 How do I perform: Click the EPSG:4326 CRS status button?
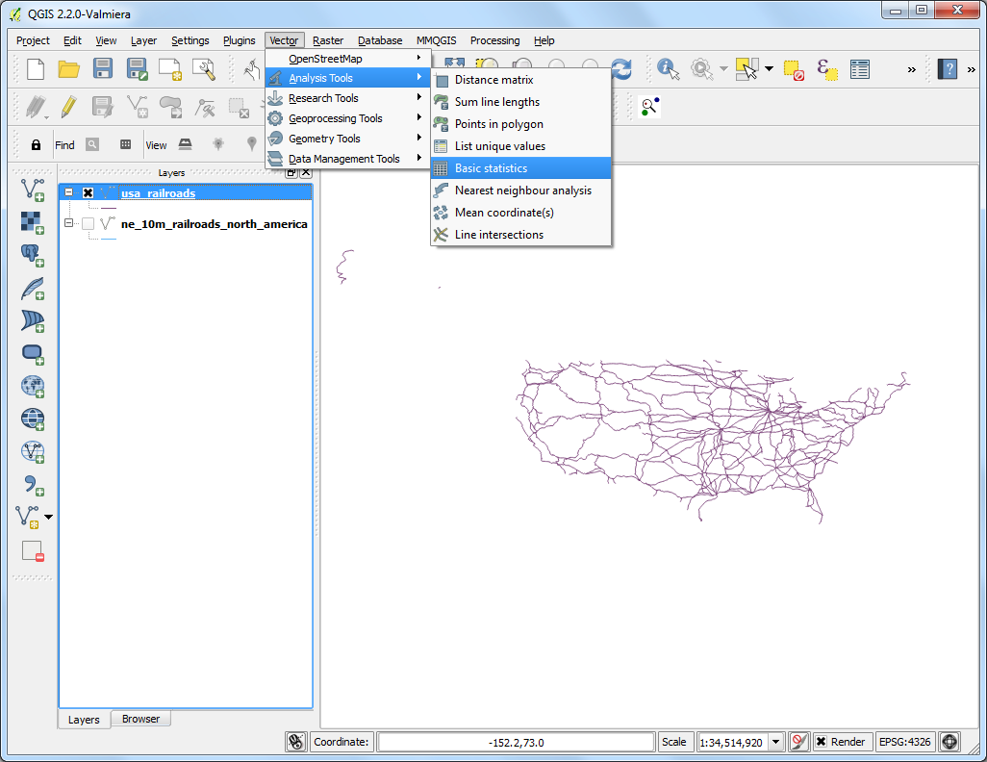[904, 742]
